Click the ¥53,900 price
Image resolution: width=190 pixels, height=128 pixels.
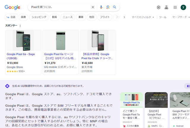click(x=12, y=63)
